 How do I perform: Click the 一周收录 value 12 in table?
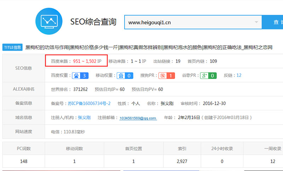273,161
